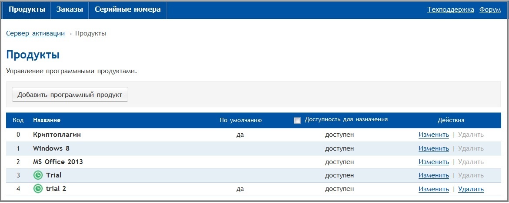Toggle the Доступность для назначения checkbox
This screenshot has width=509, height=203.
297,120
